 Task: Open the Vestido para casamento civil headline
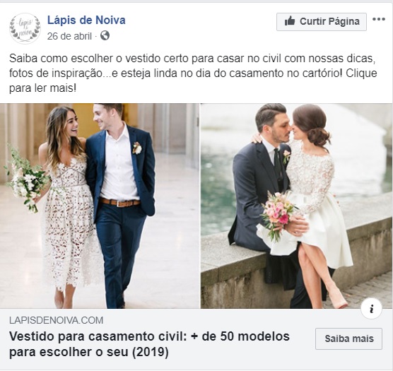point(149,344)
